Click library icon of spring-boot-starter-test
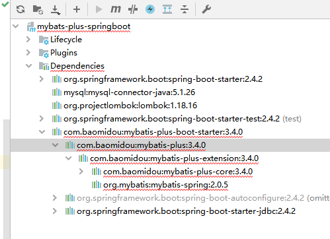This screenshot has width=330, height=239. [x=57, y=119]
